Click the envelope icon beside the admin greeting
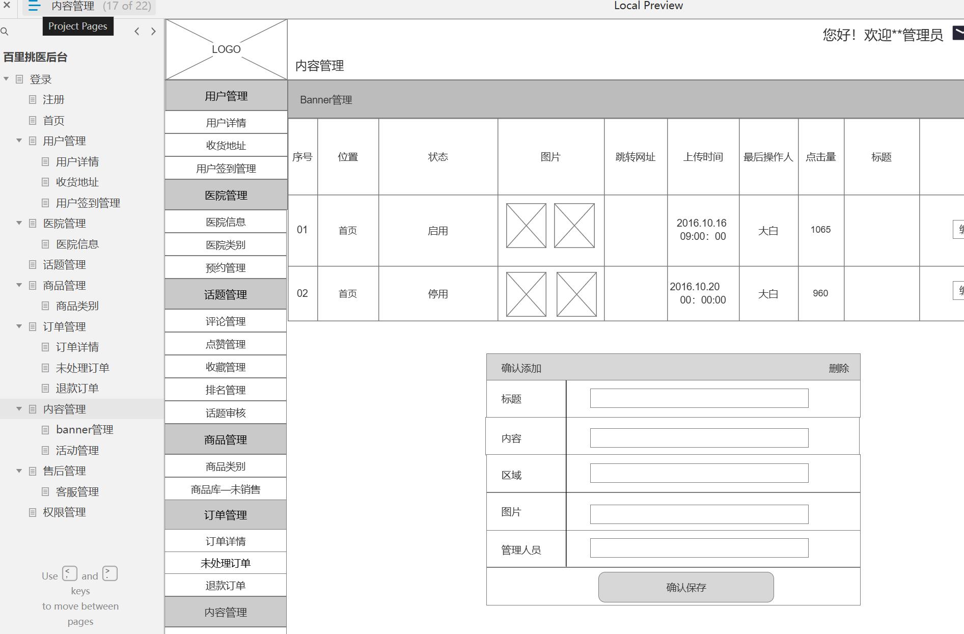 958,34
